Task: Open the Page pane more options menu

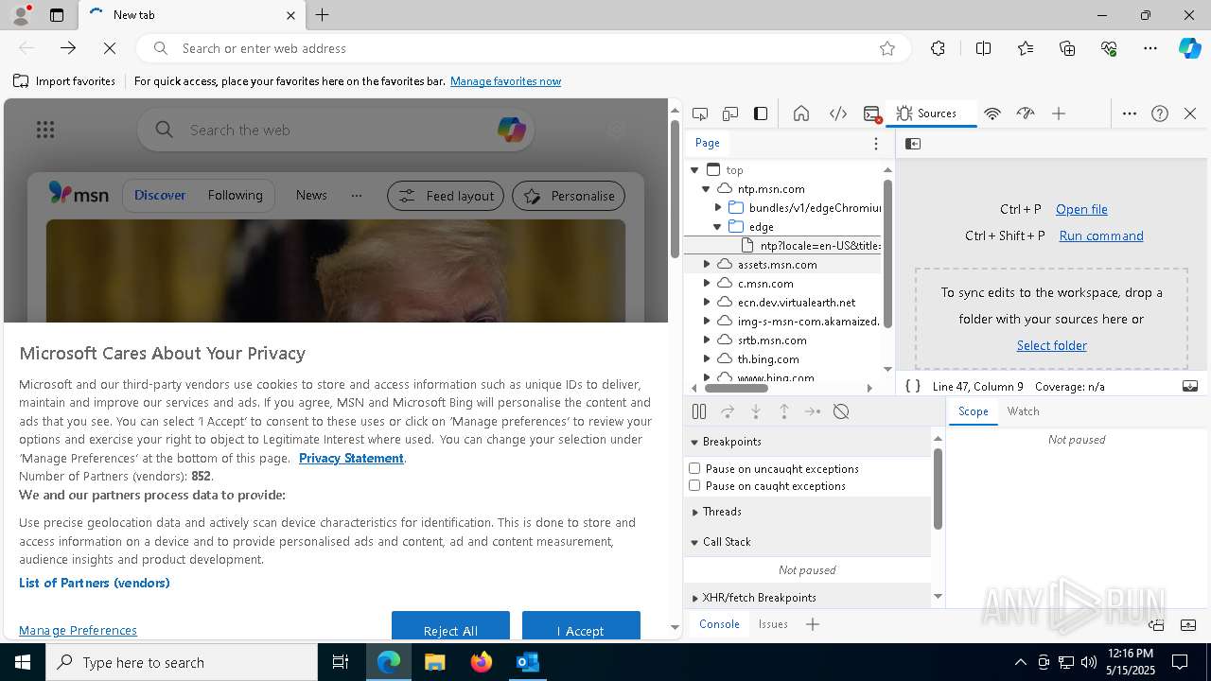Action: point(876,144)
